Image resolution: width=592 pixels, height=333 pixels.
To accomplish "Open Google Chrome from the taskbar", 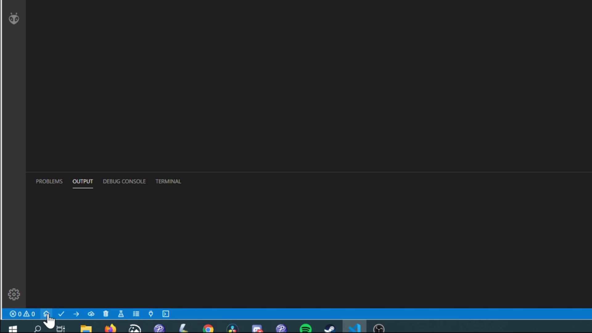I will coord(208,329).
